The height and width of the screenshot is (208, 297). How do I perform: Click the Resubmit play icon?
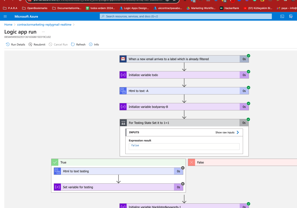click(30, 44)
